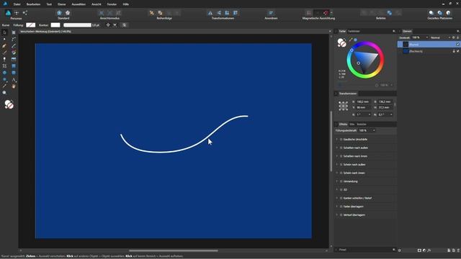Screen dimensions: 461x259
Task: Select the Corner tool
Action: click(14, 39)
